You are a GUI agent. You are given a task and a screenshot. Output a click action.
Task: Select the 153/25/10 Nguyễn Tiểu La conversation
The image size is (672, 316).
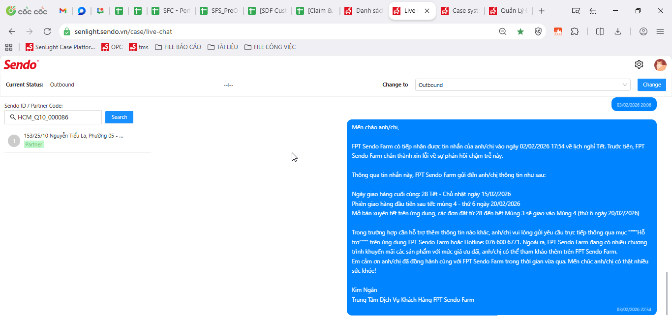pos(78,140)
